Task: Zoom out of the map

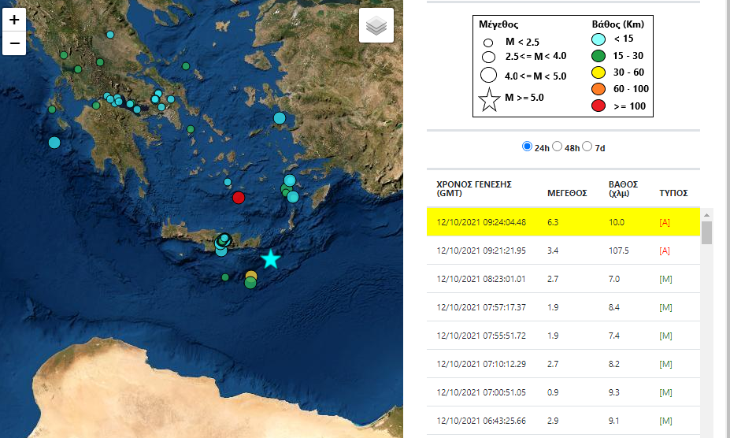Action: [14, 43]
